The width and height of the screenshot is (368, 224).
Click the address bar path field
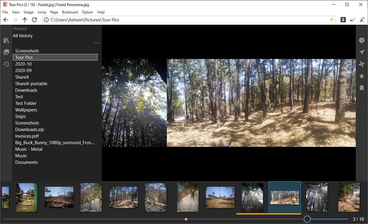click(189, 20)
